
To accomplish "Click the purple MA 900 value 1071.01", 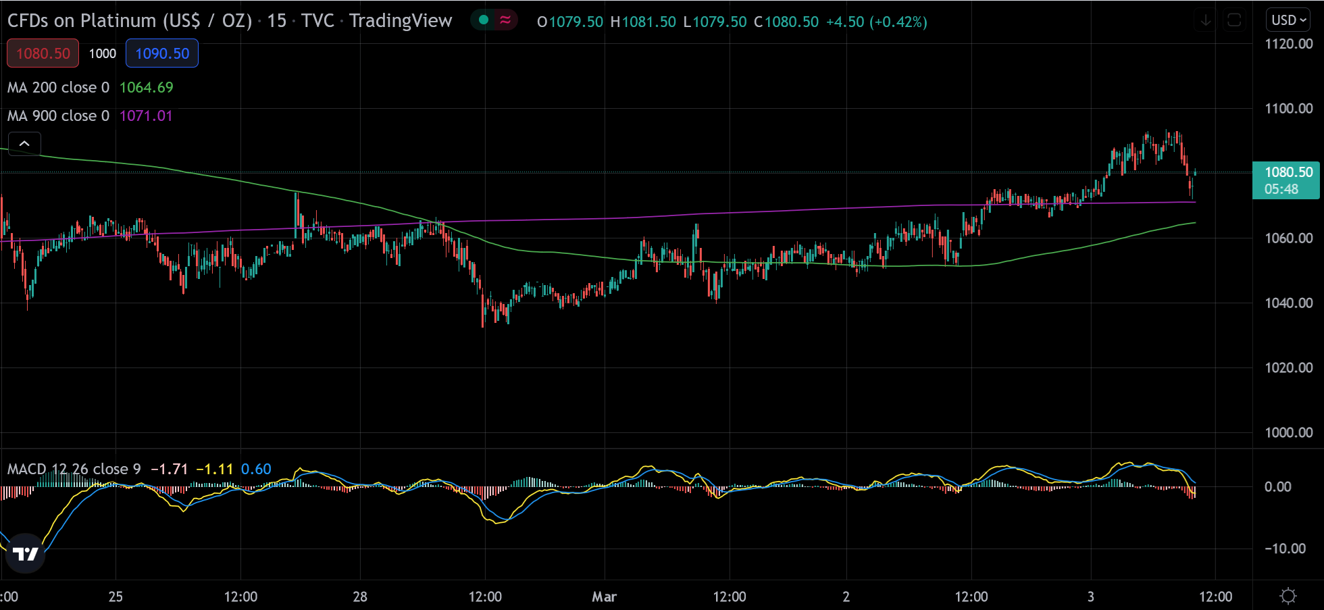I will click(146, 116).
